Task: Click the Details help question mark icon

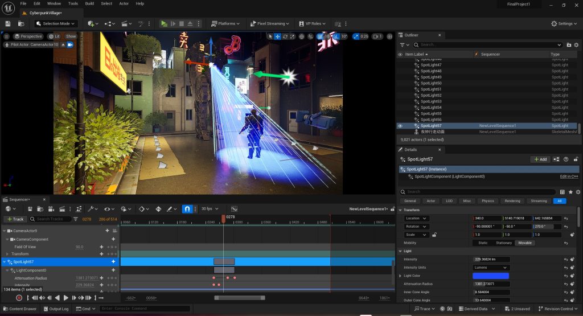Action: (x=566, y=159)
